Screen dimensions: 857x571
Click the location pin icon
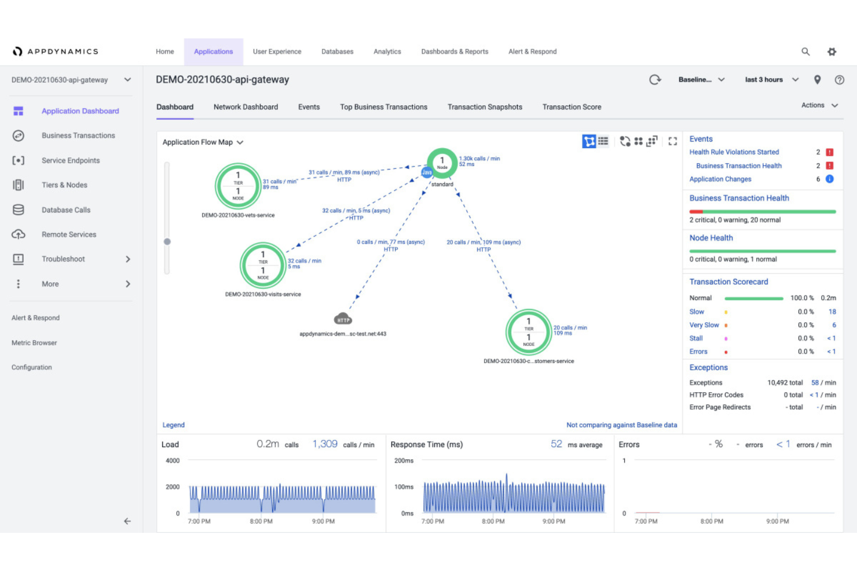[x=817, y=80]
